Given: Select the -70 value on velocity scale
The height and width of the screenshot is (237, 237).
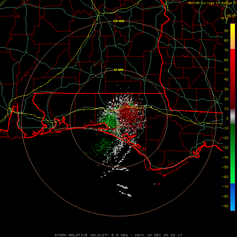Looking at the screenshot, I should point(225,187).
